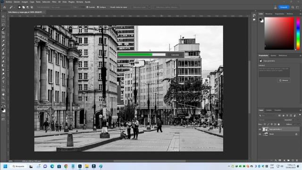
Task: Choose New selection mode in options bar
Action: click(x=19, y=7)
